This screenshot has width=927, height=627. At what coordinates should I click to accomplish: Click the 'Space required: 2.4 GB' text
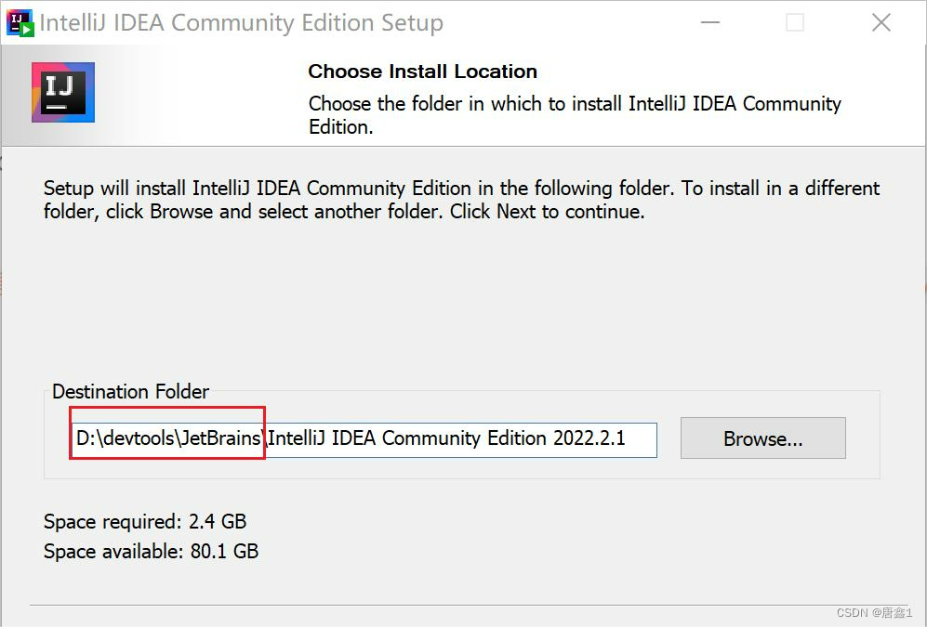(145, 521)
